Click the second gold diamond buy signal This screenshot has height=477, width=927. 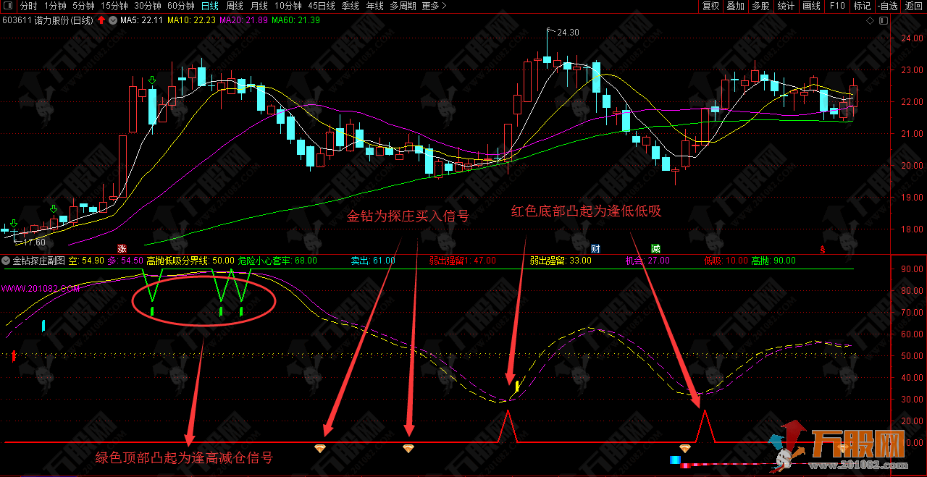point(408,449)
